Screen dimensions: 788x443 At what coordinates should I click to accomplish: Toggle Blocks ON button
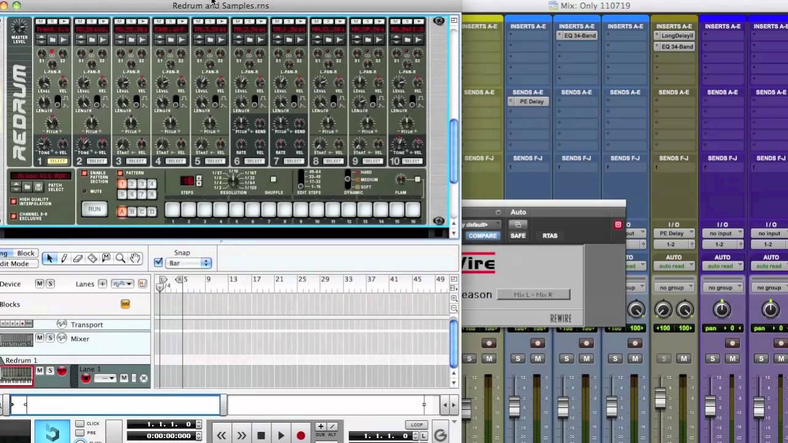click(x=125, y=304)
